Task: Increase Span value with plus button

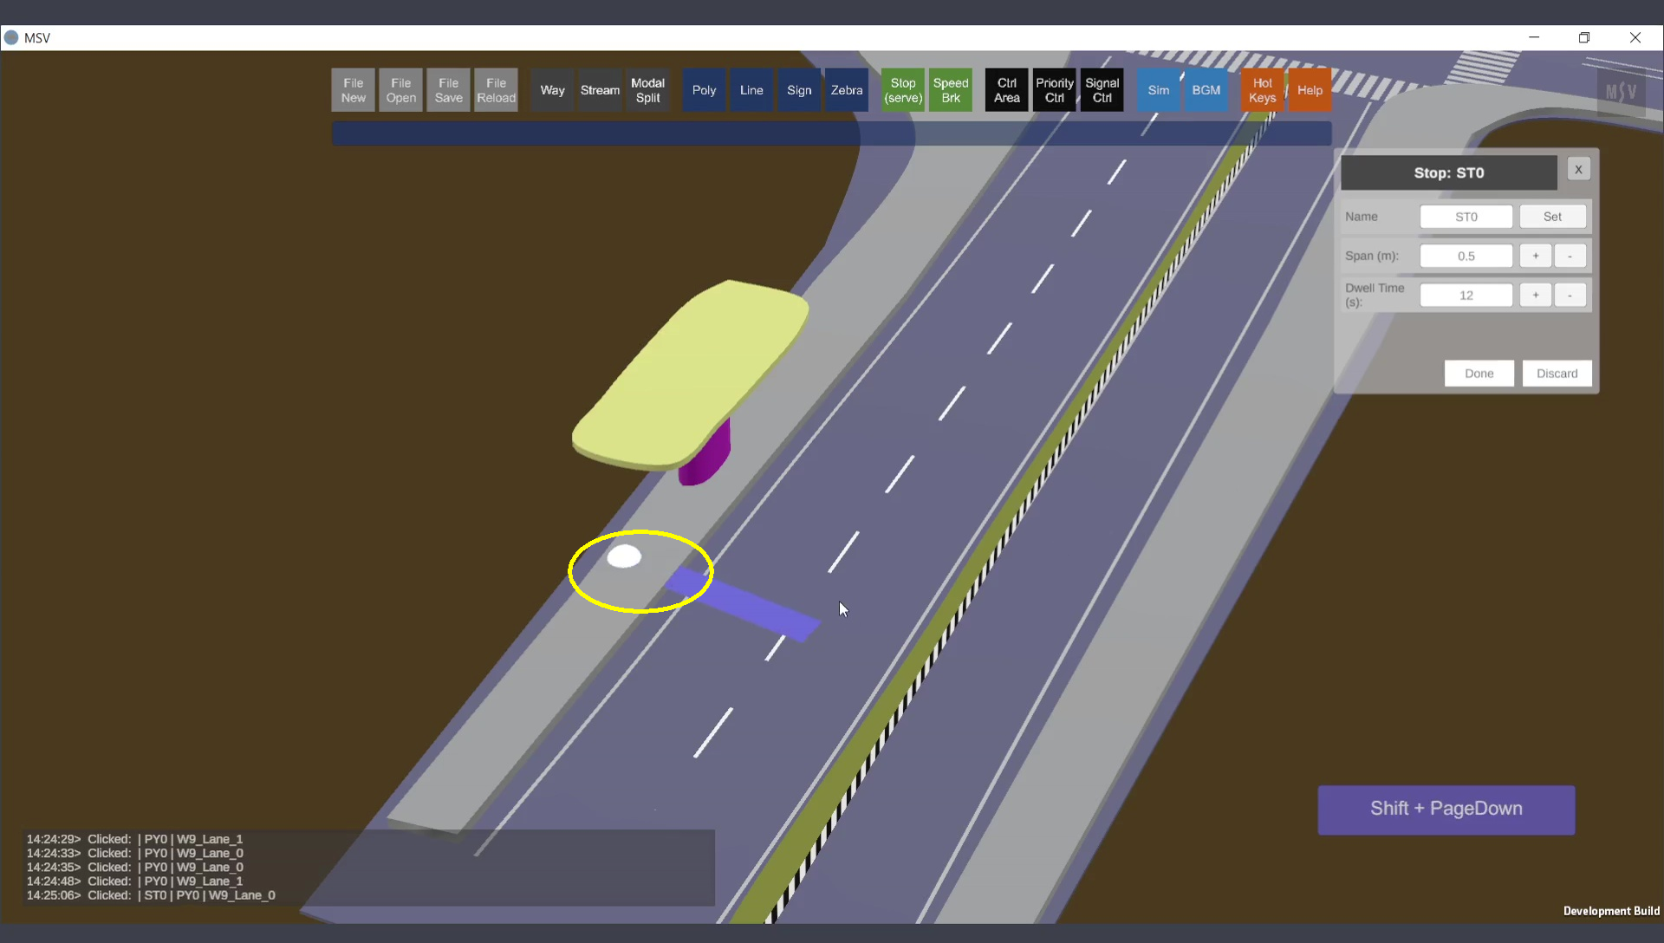Action: [1535, 256]
